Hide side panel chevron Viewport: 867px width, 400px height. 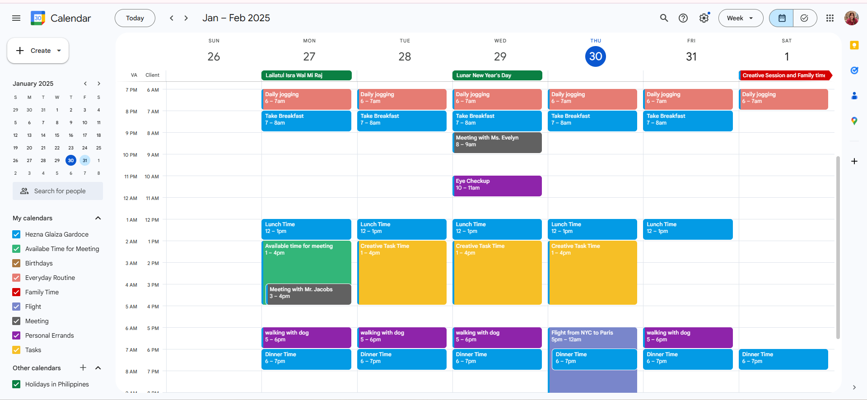(854, 387)
